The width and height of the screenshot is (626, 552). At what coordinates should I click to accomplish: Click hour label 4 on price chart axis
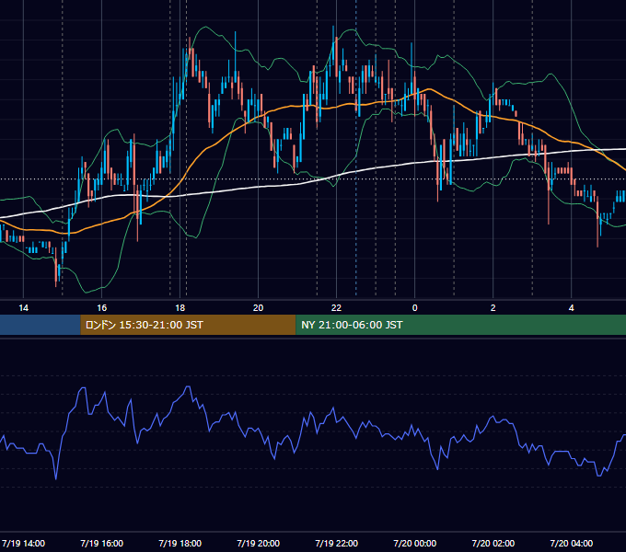click(x=572, y=308)
